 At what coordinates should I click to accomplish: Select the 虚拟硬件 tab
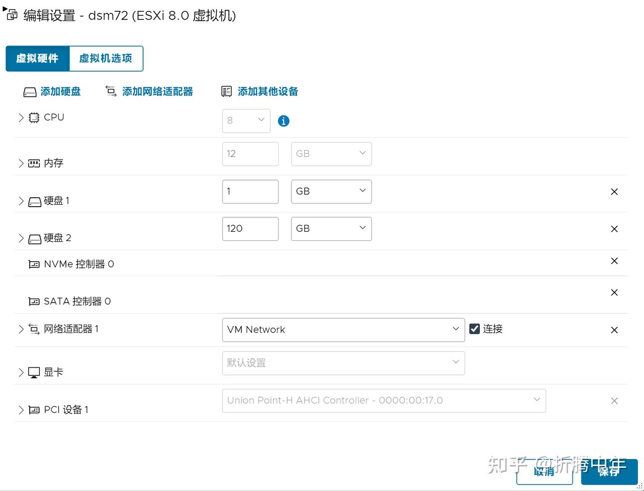pyautogui.click(x=38, y=58)
